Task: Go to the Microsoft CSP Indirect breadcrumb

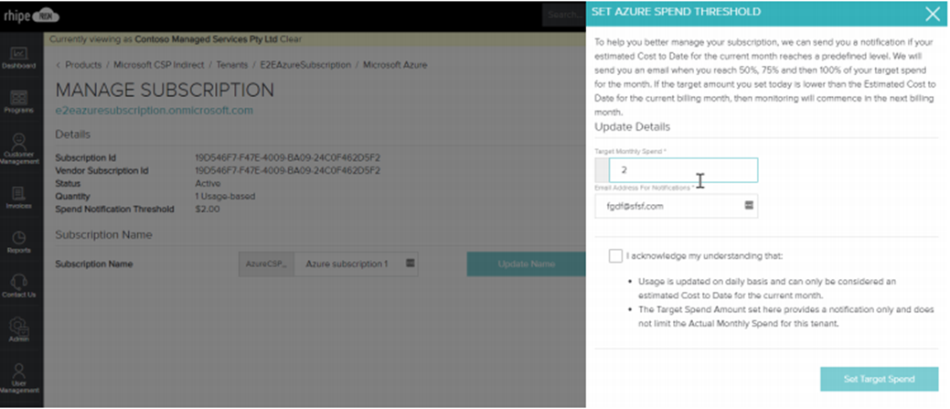Action: coord(160,65)
